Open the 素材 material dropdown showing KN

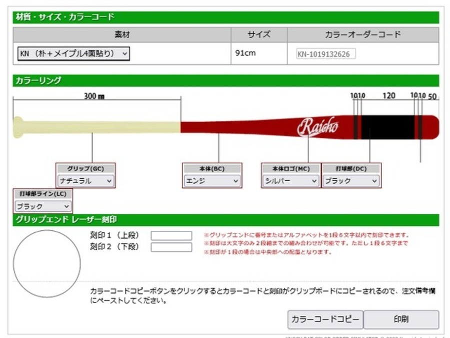(74, 54)
